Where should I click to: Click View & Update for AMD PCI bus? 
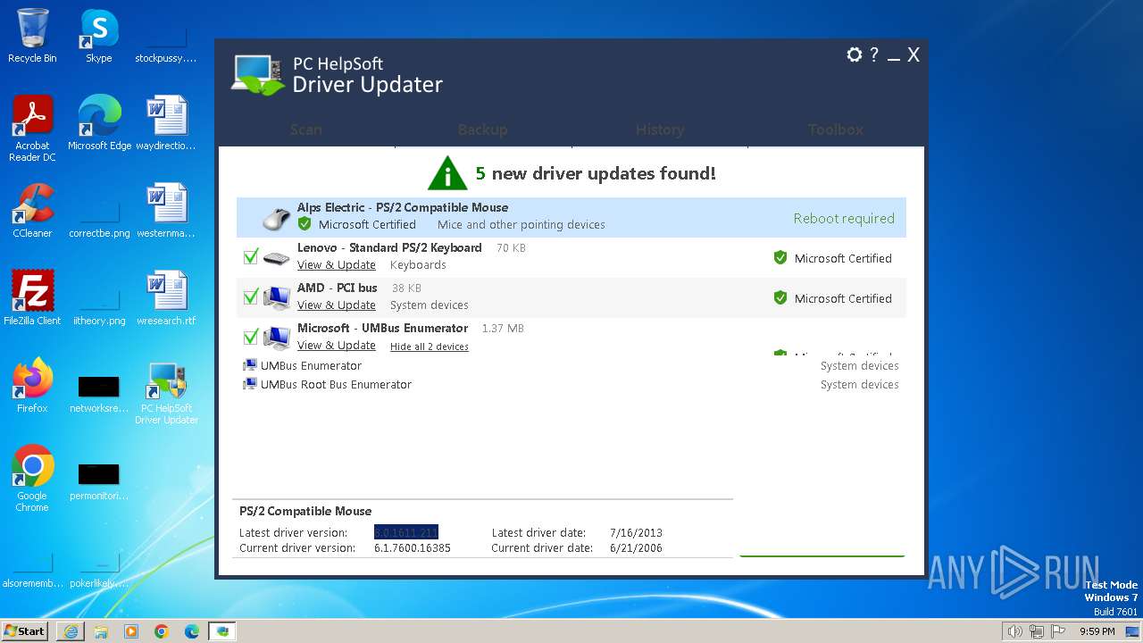click(337, 305)
